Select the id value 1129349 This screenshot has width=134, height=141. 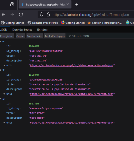coord(34,75)
